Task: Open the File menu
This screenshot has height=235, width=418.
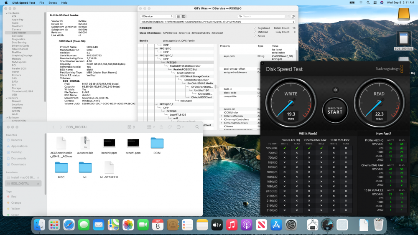Action: [x=41, y=3]
